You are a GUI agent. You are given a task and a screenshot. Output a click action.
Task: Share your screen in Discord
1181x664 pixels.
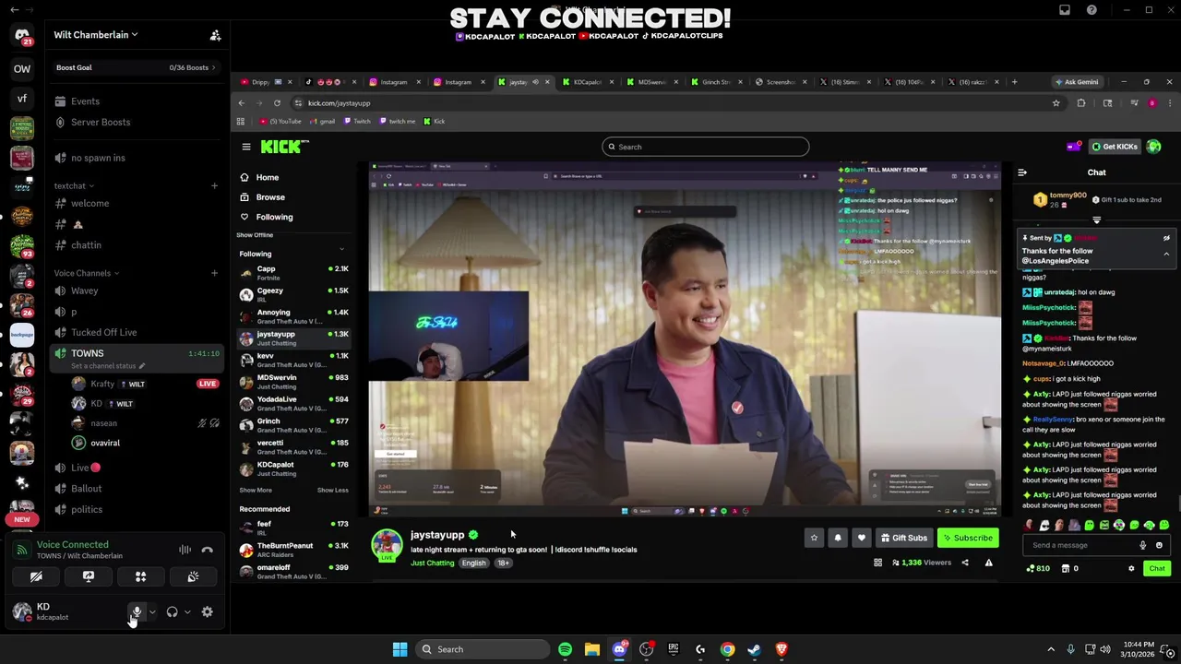tap(89, 577)
